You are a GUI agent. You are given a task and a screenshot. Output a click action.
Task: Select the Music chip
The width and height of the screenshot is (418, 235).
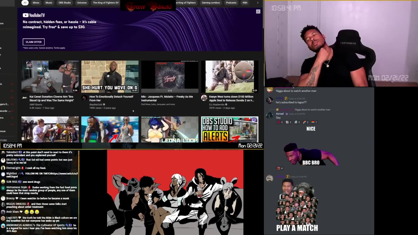(49, 3)
